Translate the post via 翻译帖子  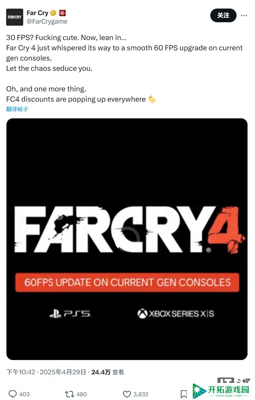point(17,109)
